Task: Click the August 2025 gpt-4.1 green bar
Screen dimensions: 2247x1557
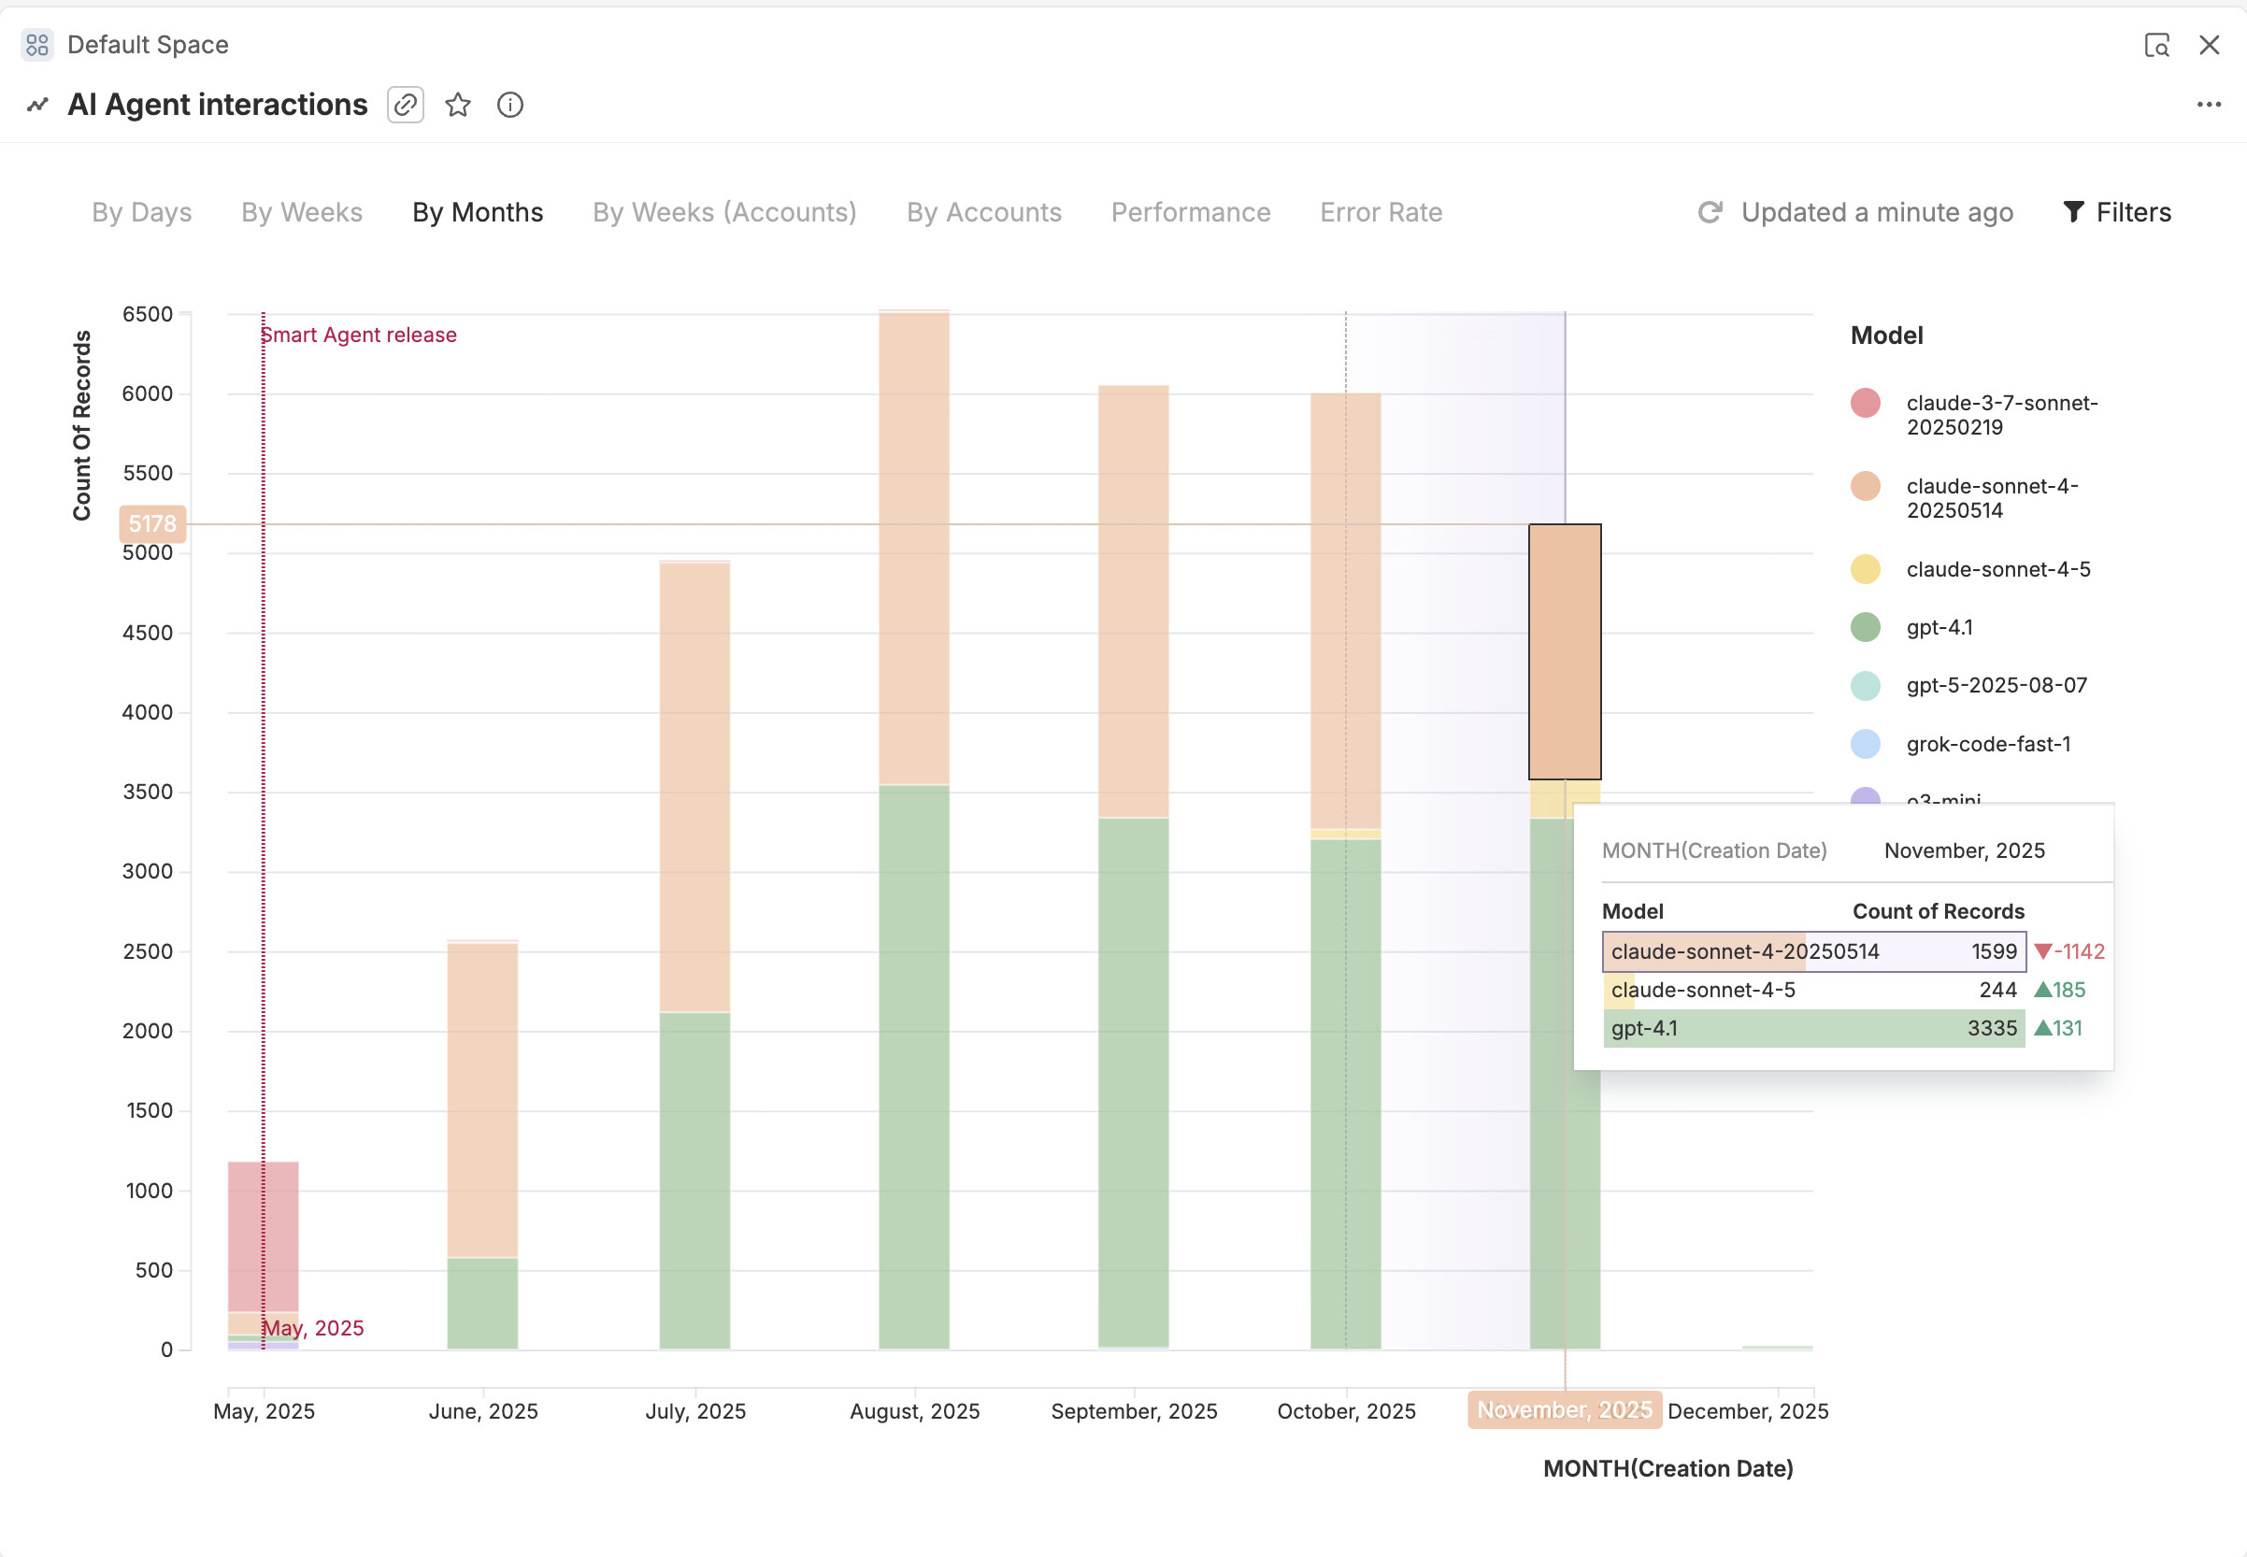Action: (913, 1066)
